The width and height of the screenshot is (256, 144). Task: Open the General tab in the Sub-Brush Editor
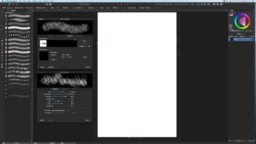pyautogui.click(x=55, y=89)
